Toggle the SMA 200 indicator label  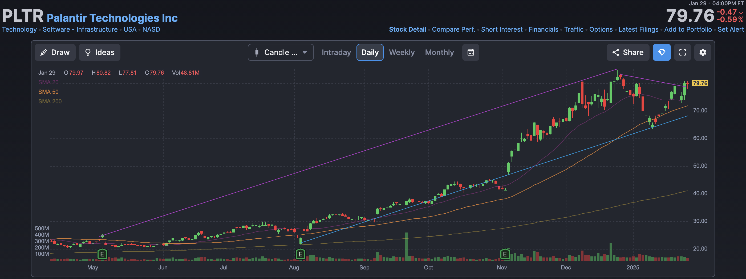coord(50,102)
